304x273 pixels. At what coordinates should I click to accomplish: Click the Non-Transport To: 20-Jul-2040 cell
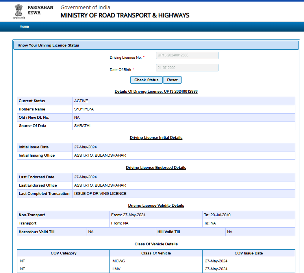tap(217, 215)
